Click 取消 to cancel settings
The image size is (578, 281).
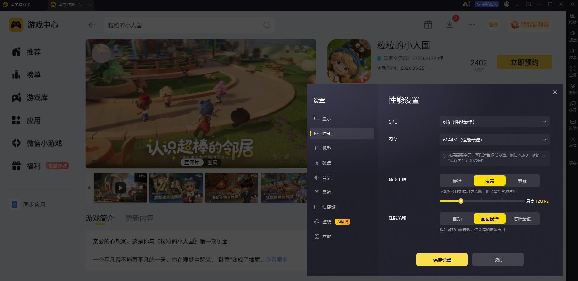tap(498, 260)
